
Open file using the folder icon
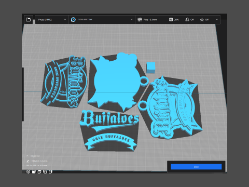(x=28, y=20)
